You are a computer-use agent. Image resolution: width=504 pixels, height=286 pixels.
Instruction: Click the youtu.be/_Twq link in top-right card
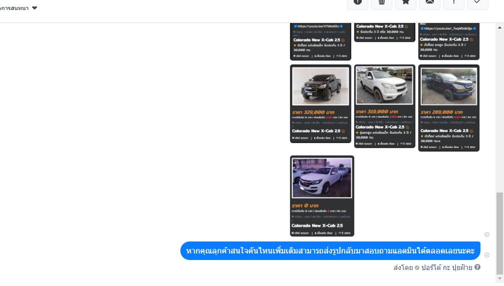coord(448,28)
